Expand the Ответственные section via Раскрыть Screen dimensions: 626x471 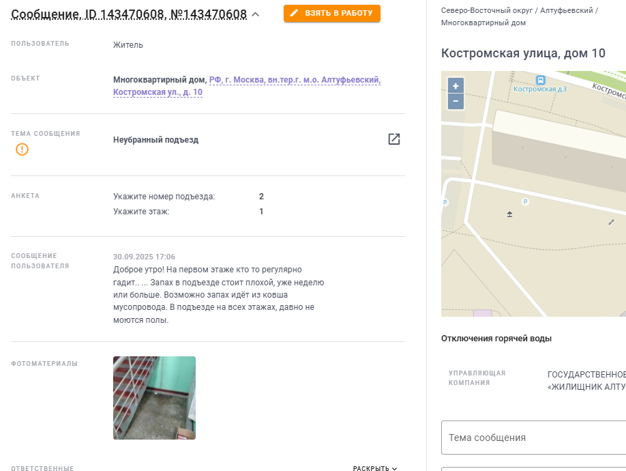pyautogui.click(x=375, y=468)
